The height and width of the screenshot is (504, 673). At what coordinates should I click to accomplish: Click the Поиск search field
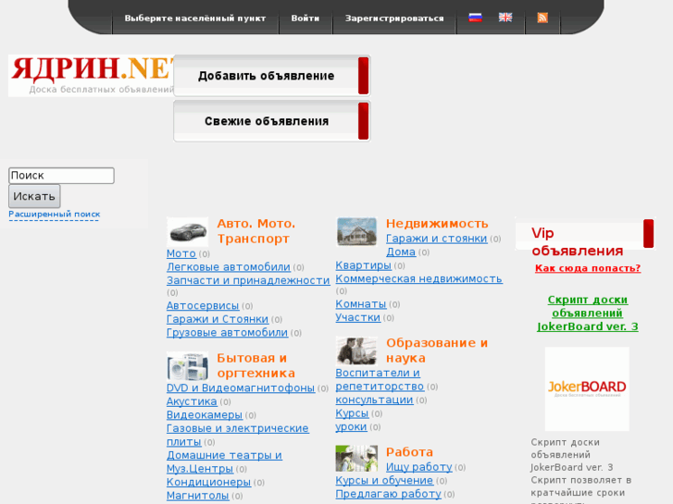[61, 176]
